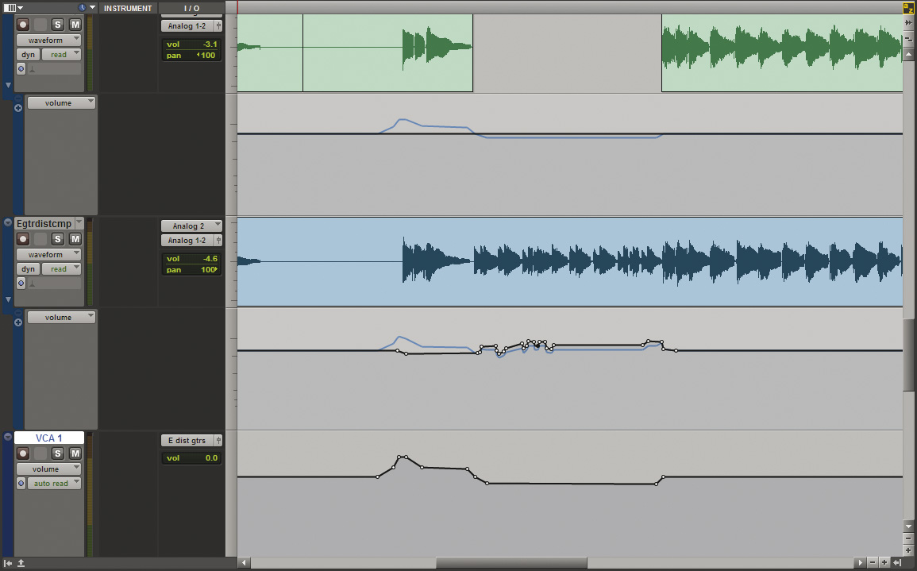Open the Egtrdistcmp waveform view selector
Viewport: 917px width, 571px height.
tap(48, 254)
